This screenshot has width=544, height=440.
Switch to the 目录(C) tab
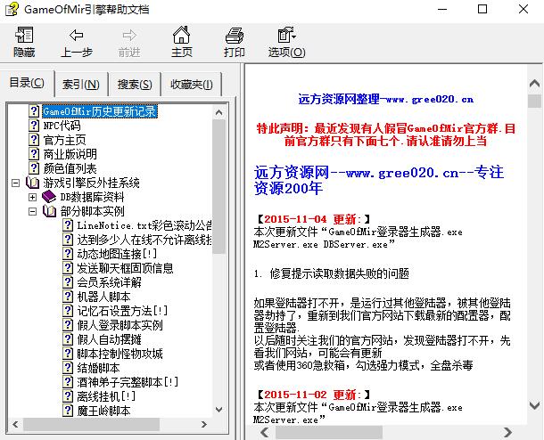click(27, 83)
